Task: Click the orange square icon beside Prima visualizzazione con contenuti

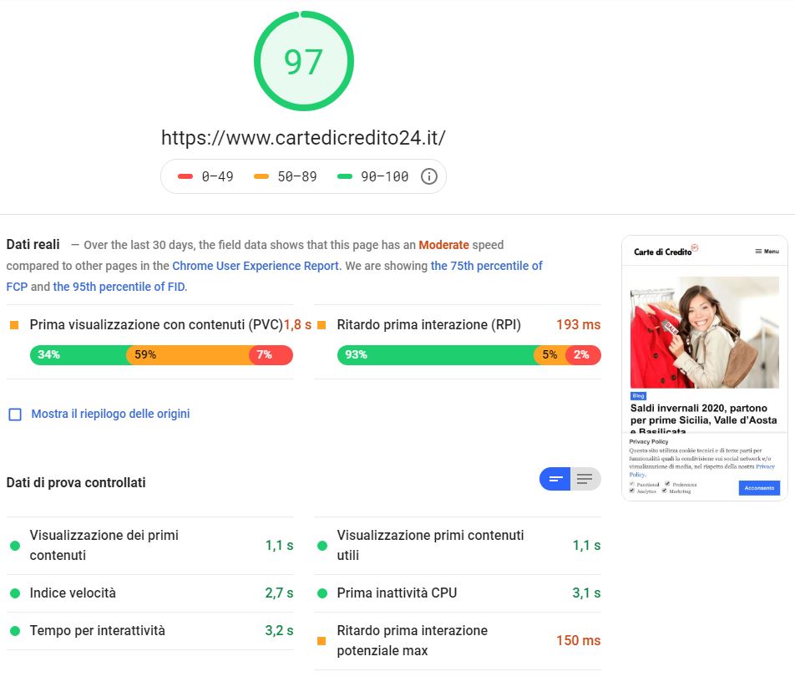Action: [x=14, y=324]
